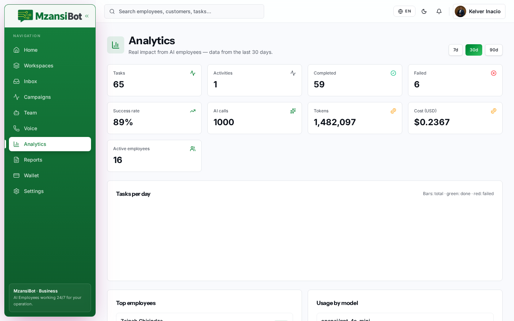
Task: Click the Cost value $0.2367
Action: click(432, 122)
